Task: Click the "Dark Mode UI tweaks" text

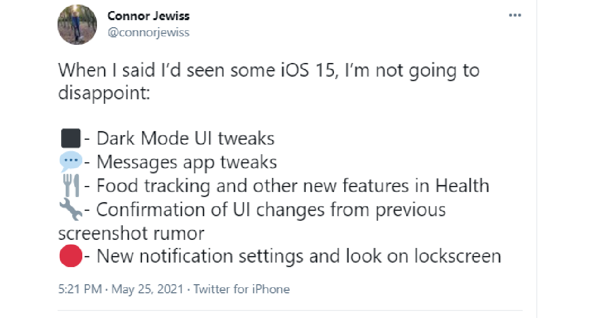Action: [185, 138]
